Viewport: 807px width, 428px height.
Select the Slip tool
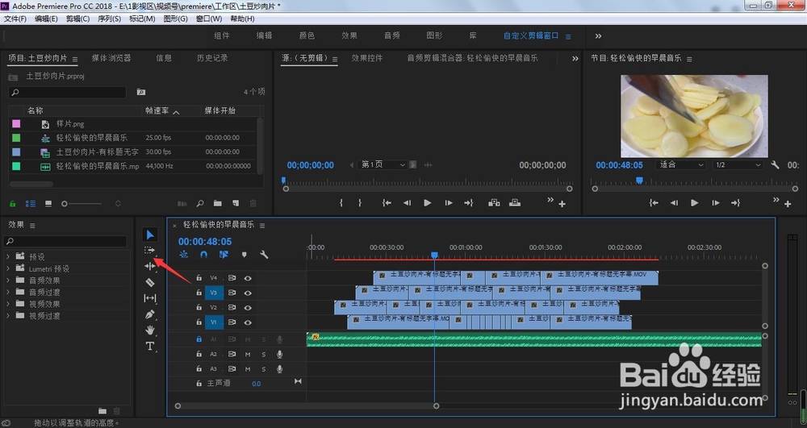pos(150,298)
